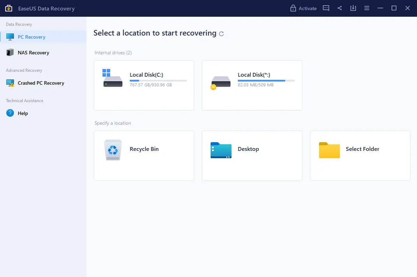417x277 pixels.
Task: Click the Activate lock button
Action: [x=303, y=8]
